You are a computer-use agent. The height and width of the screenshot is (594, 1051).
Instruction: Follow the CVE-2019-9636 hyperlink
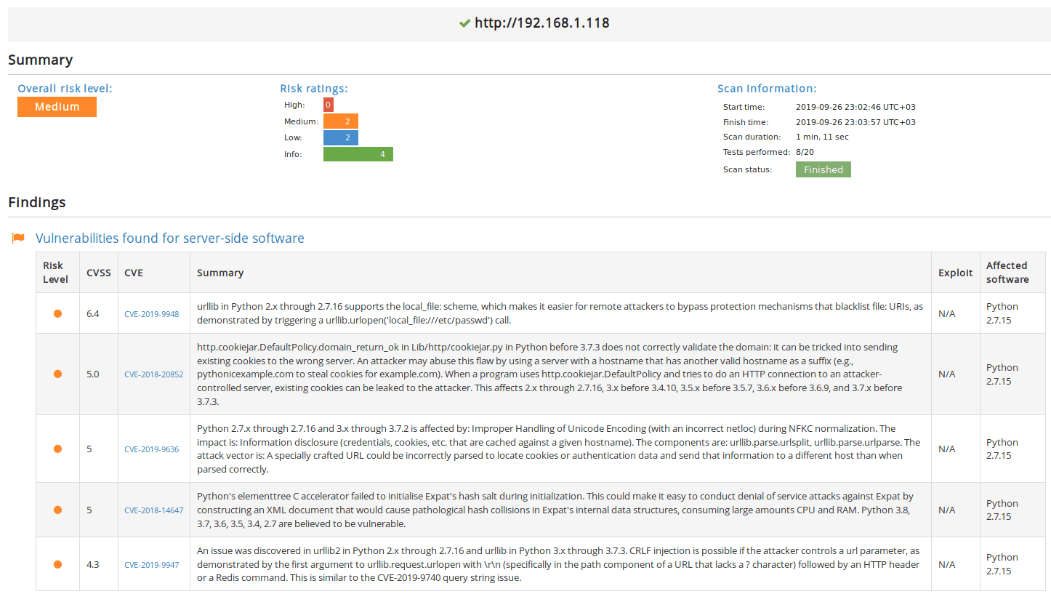tap(151, 449)
